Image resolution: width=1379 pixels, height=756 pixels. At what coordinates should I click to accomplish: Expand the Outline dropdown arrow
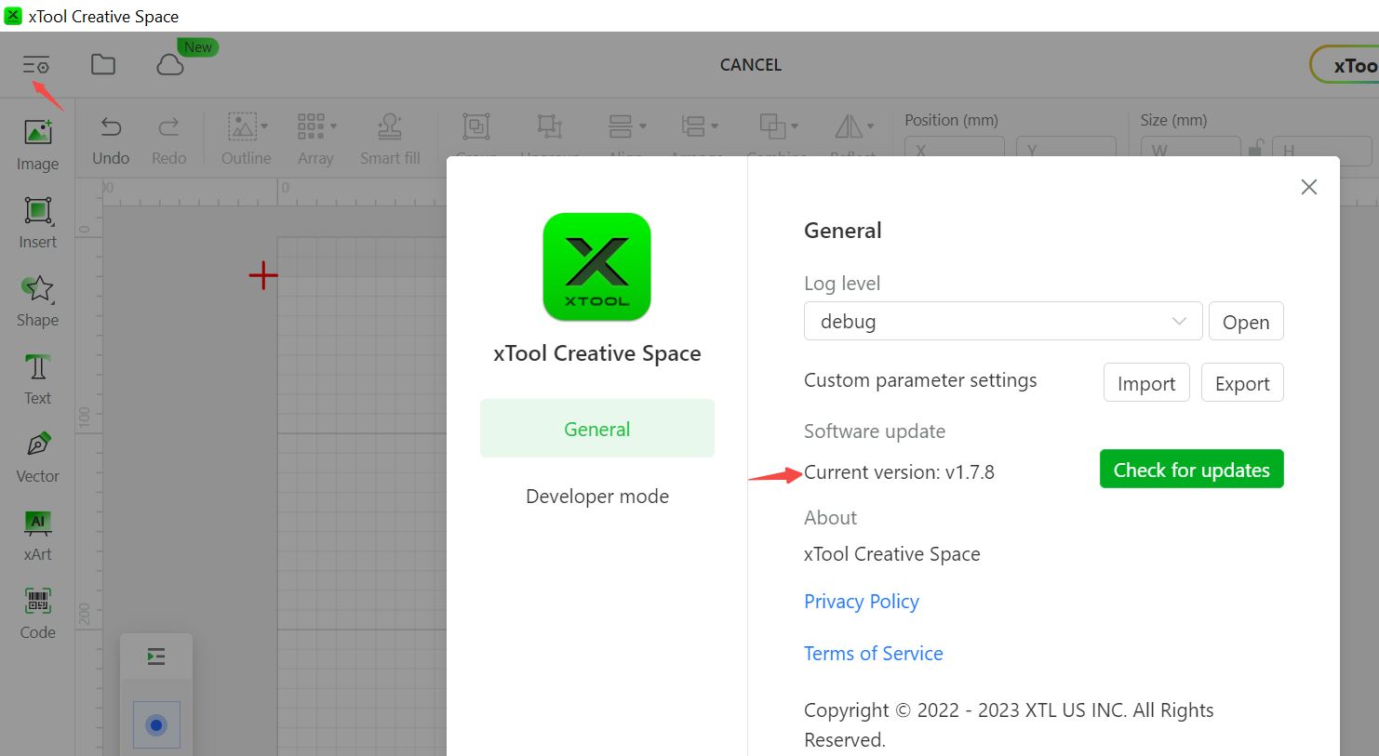point(264,126)
